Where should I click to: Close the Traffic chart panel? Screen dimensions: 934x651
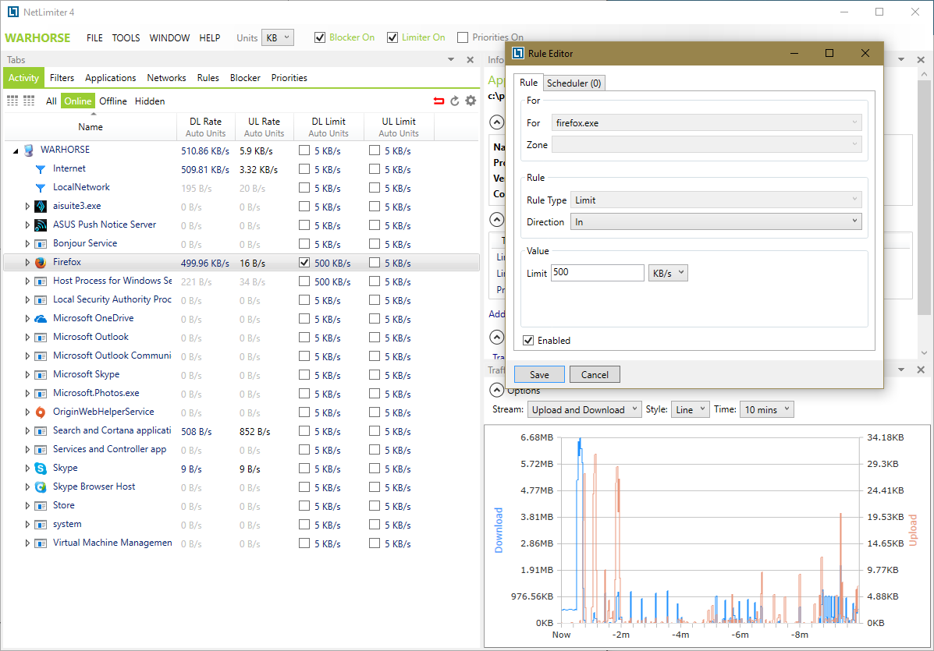click(x=920, y=370)
